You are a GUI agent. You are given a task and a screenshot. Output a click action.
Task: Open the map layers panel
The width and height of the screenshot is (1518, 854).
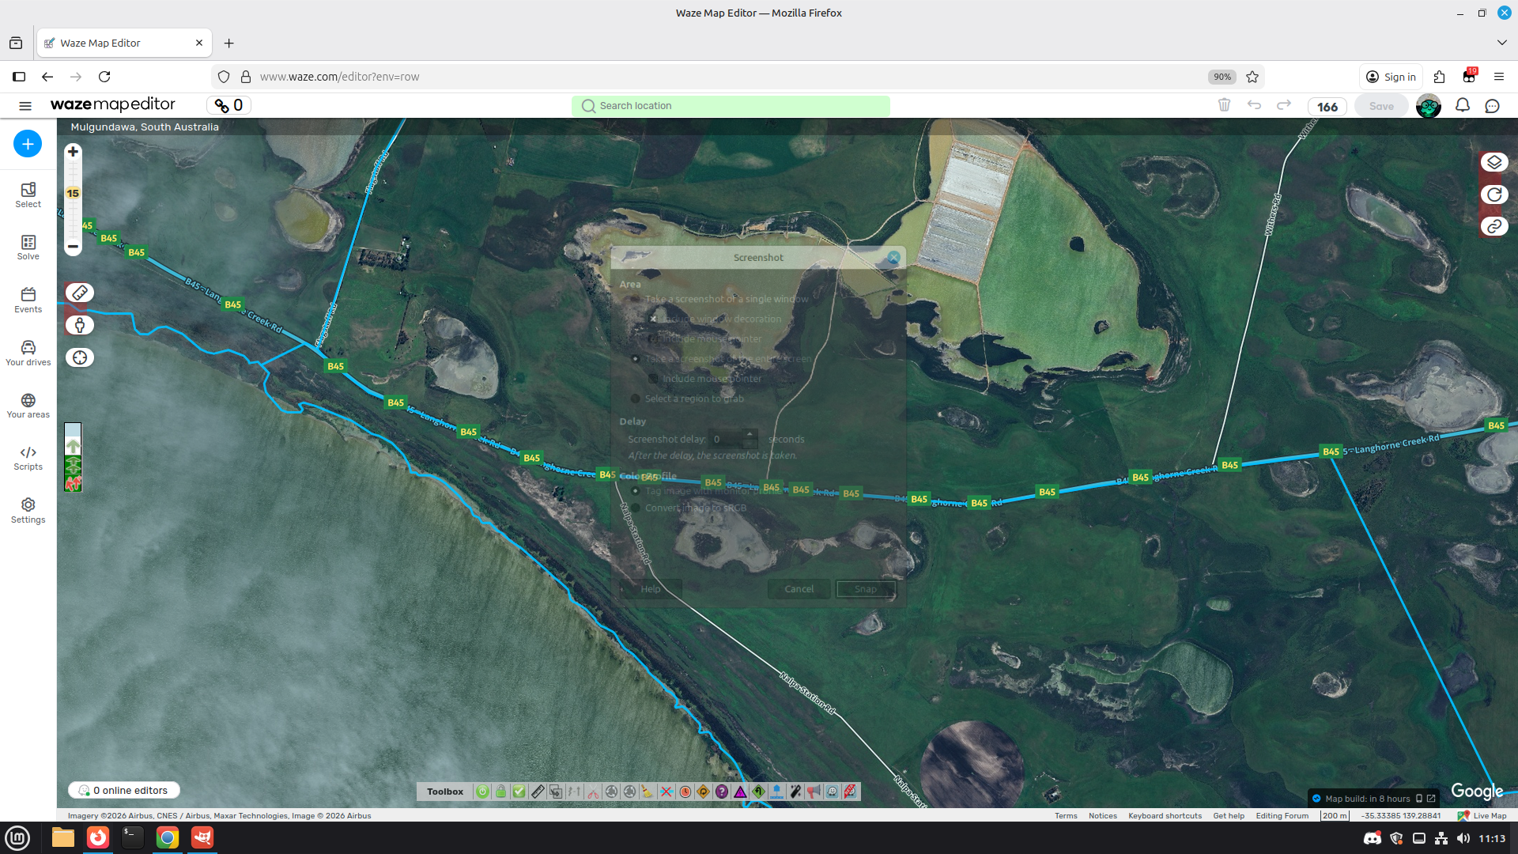[1493, 162]
